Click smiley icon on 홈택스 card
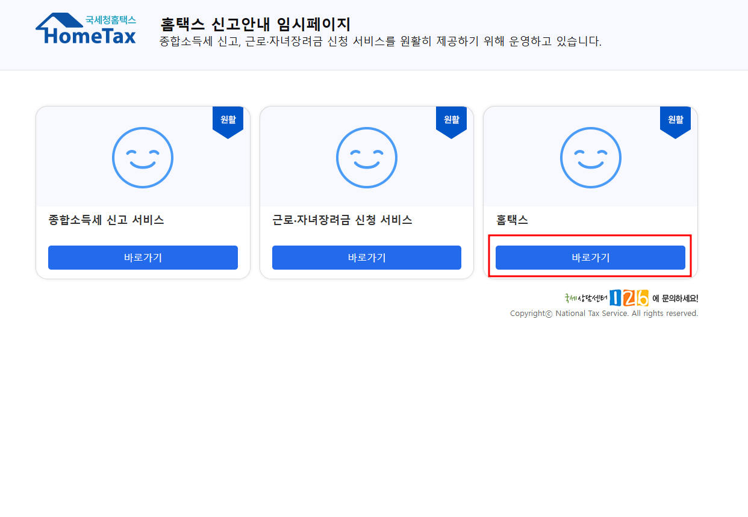 590,157
